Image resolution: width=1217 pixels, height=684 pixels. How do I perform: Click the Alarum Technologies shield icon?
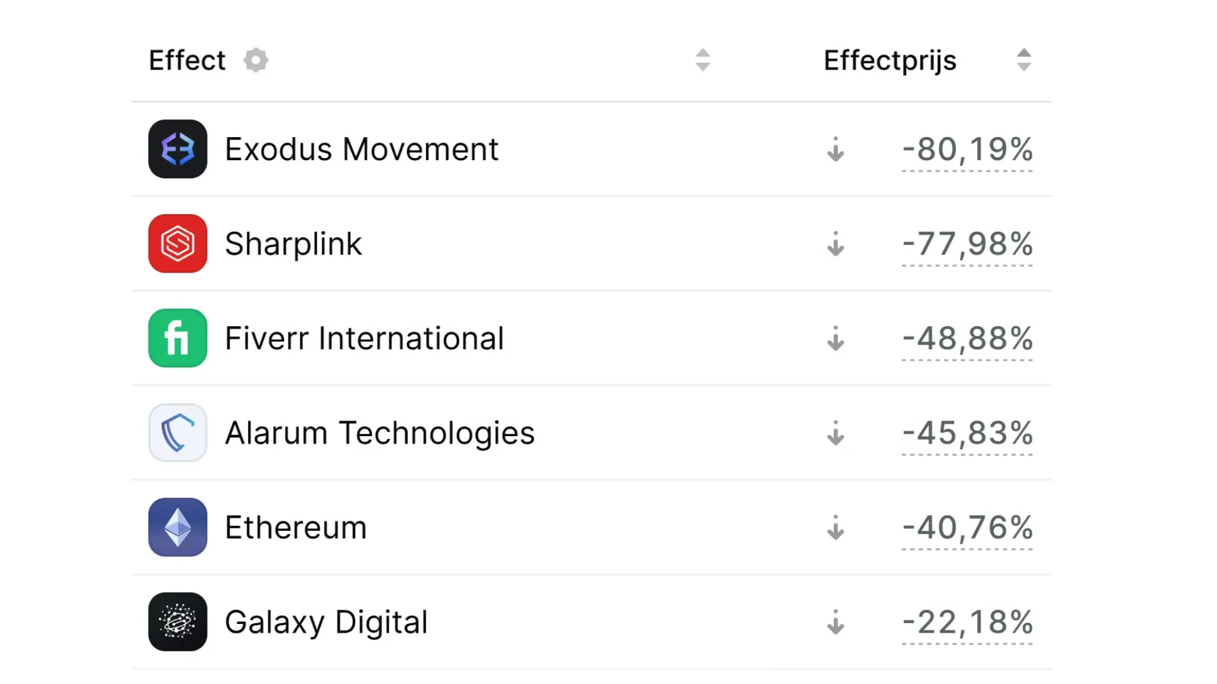[x=178, y=433]
